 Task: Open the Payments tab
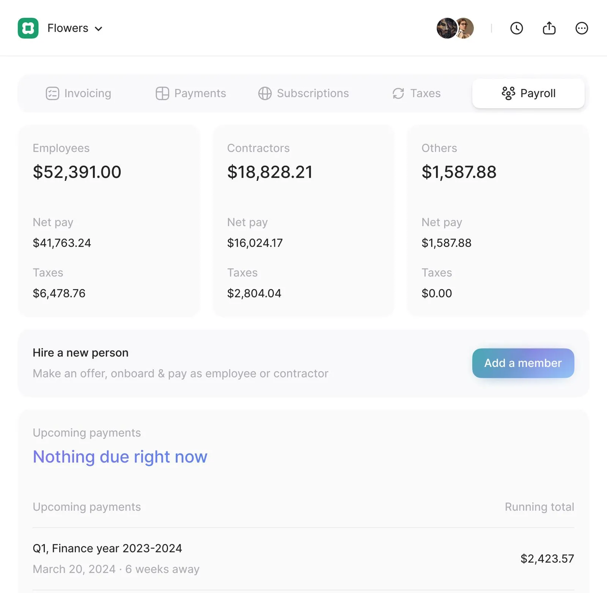pyautogui.click(x=191, y=93)
